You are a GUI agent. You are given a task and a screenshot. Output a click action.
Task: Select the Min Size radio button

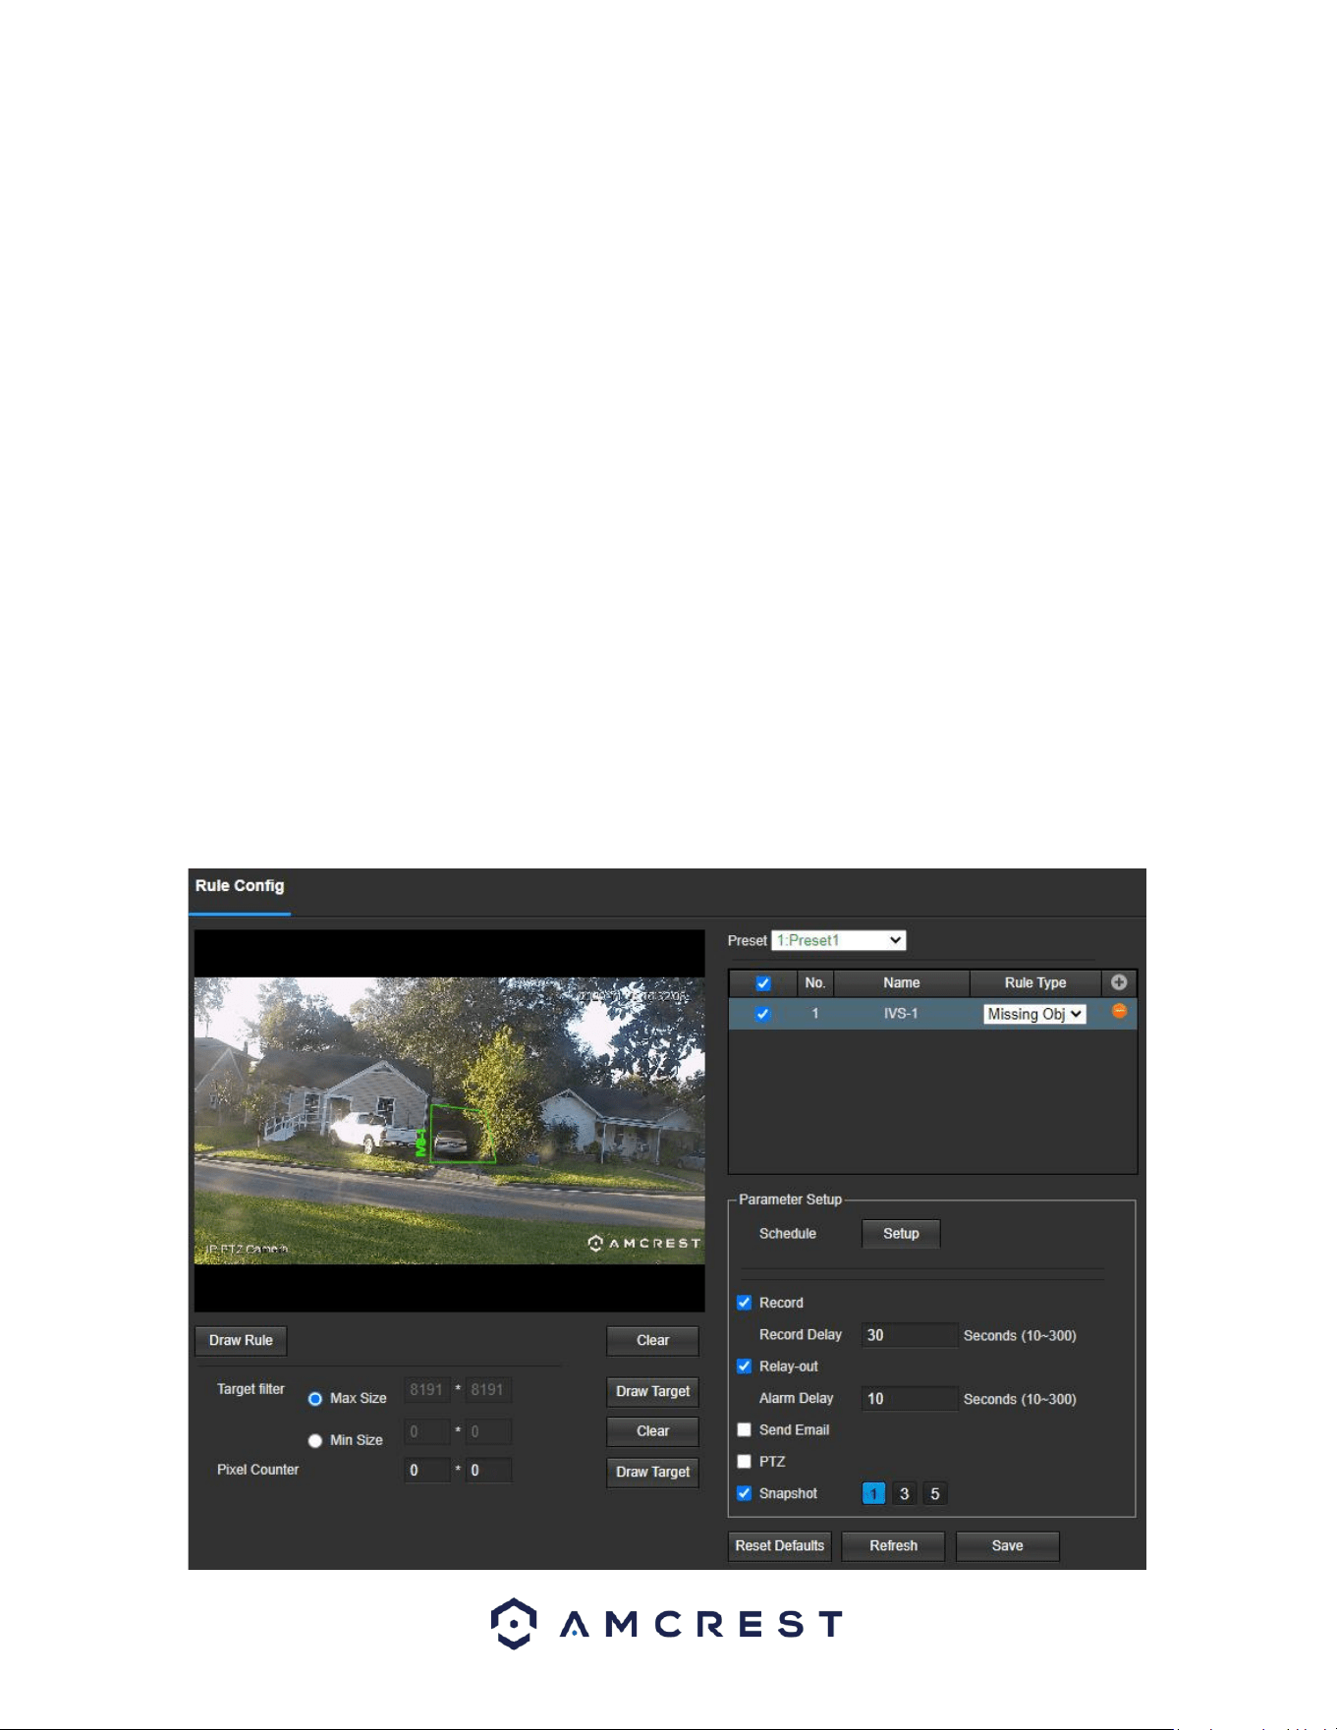(x=315, y=1441)
